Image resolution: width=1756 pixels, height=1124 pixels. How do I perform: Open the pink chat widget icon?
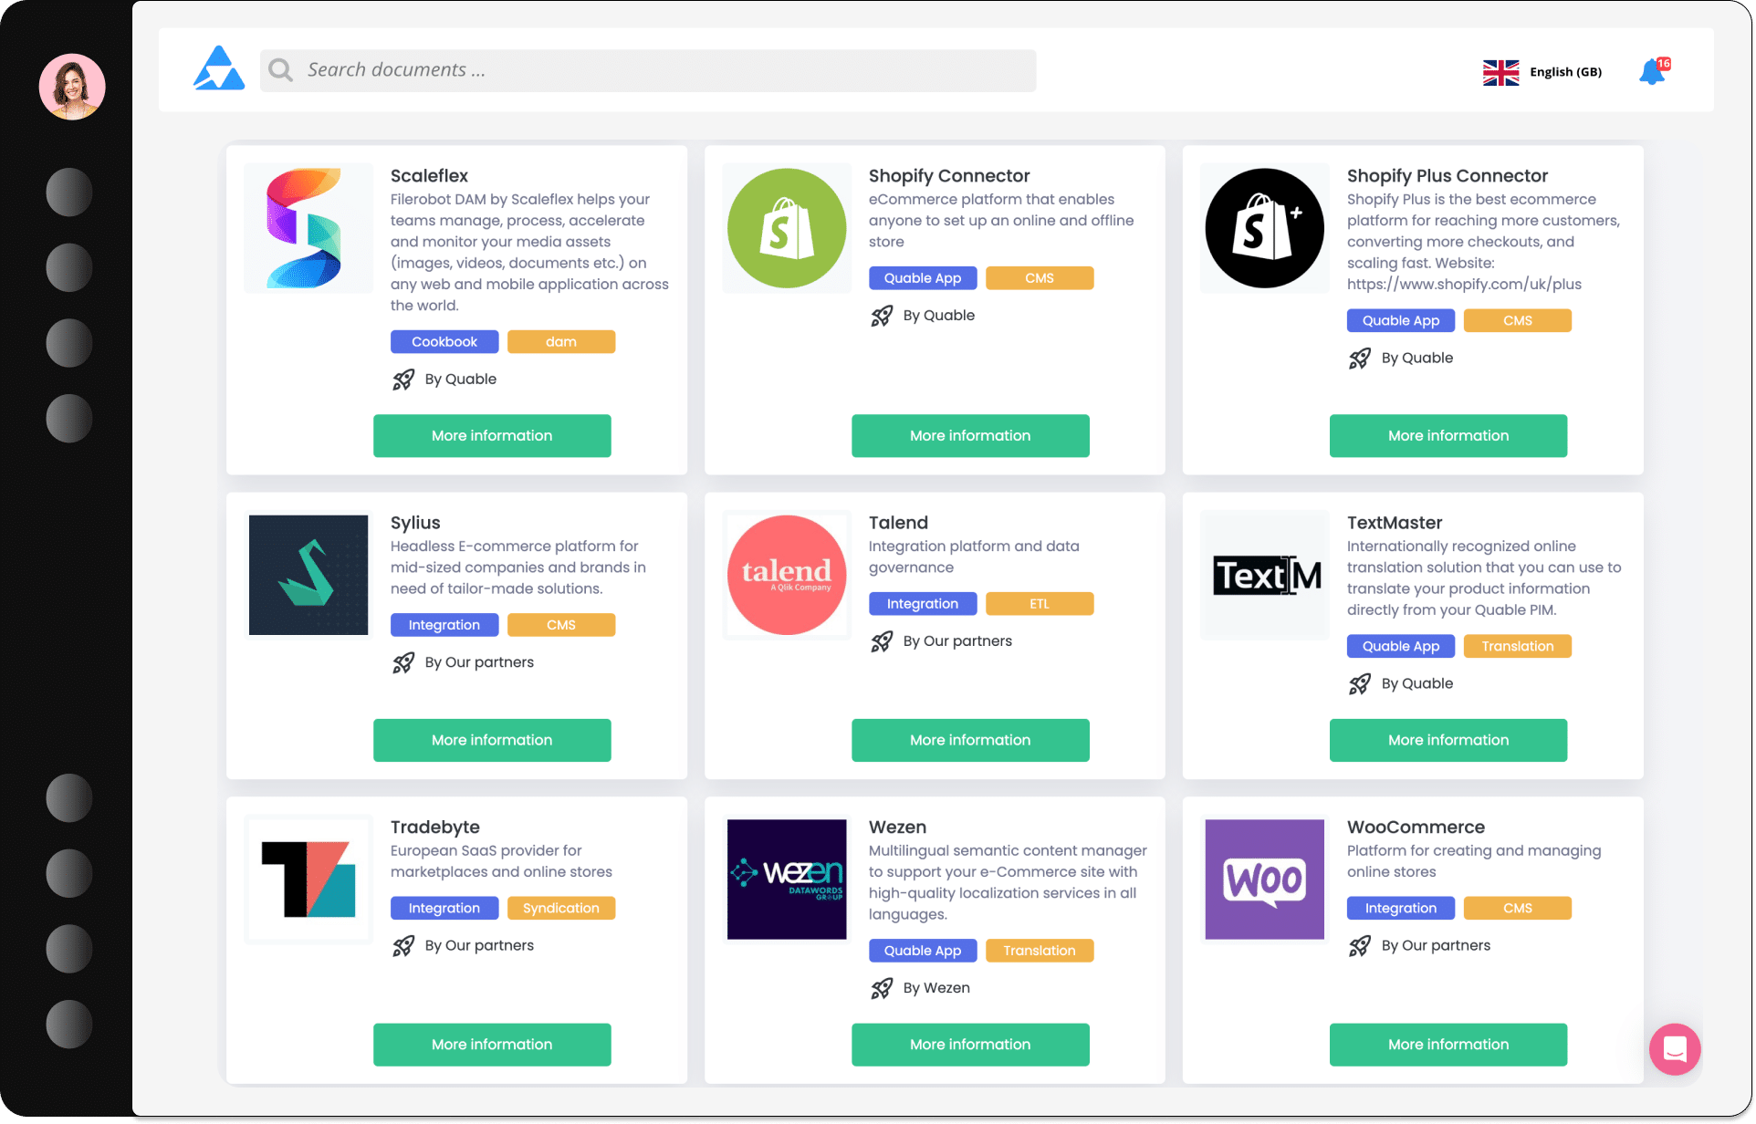[1674, 1049]
